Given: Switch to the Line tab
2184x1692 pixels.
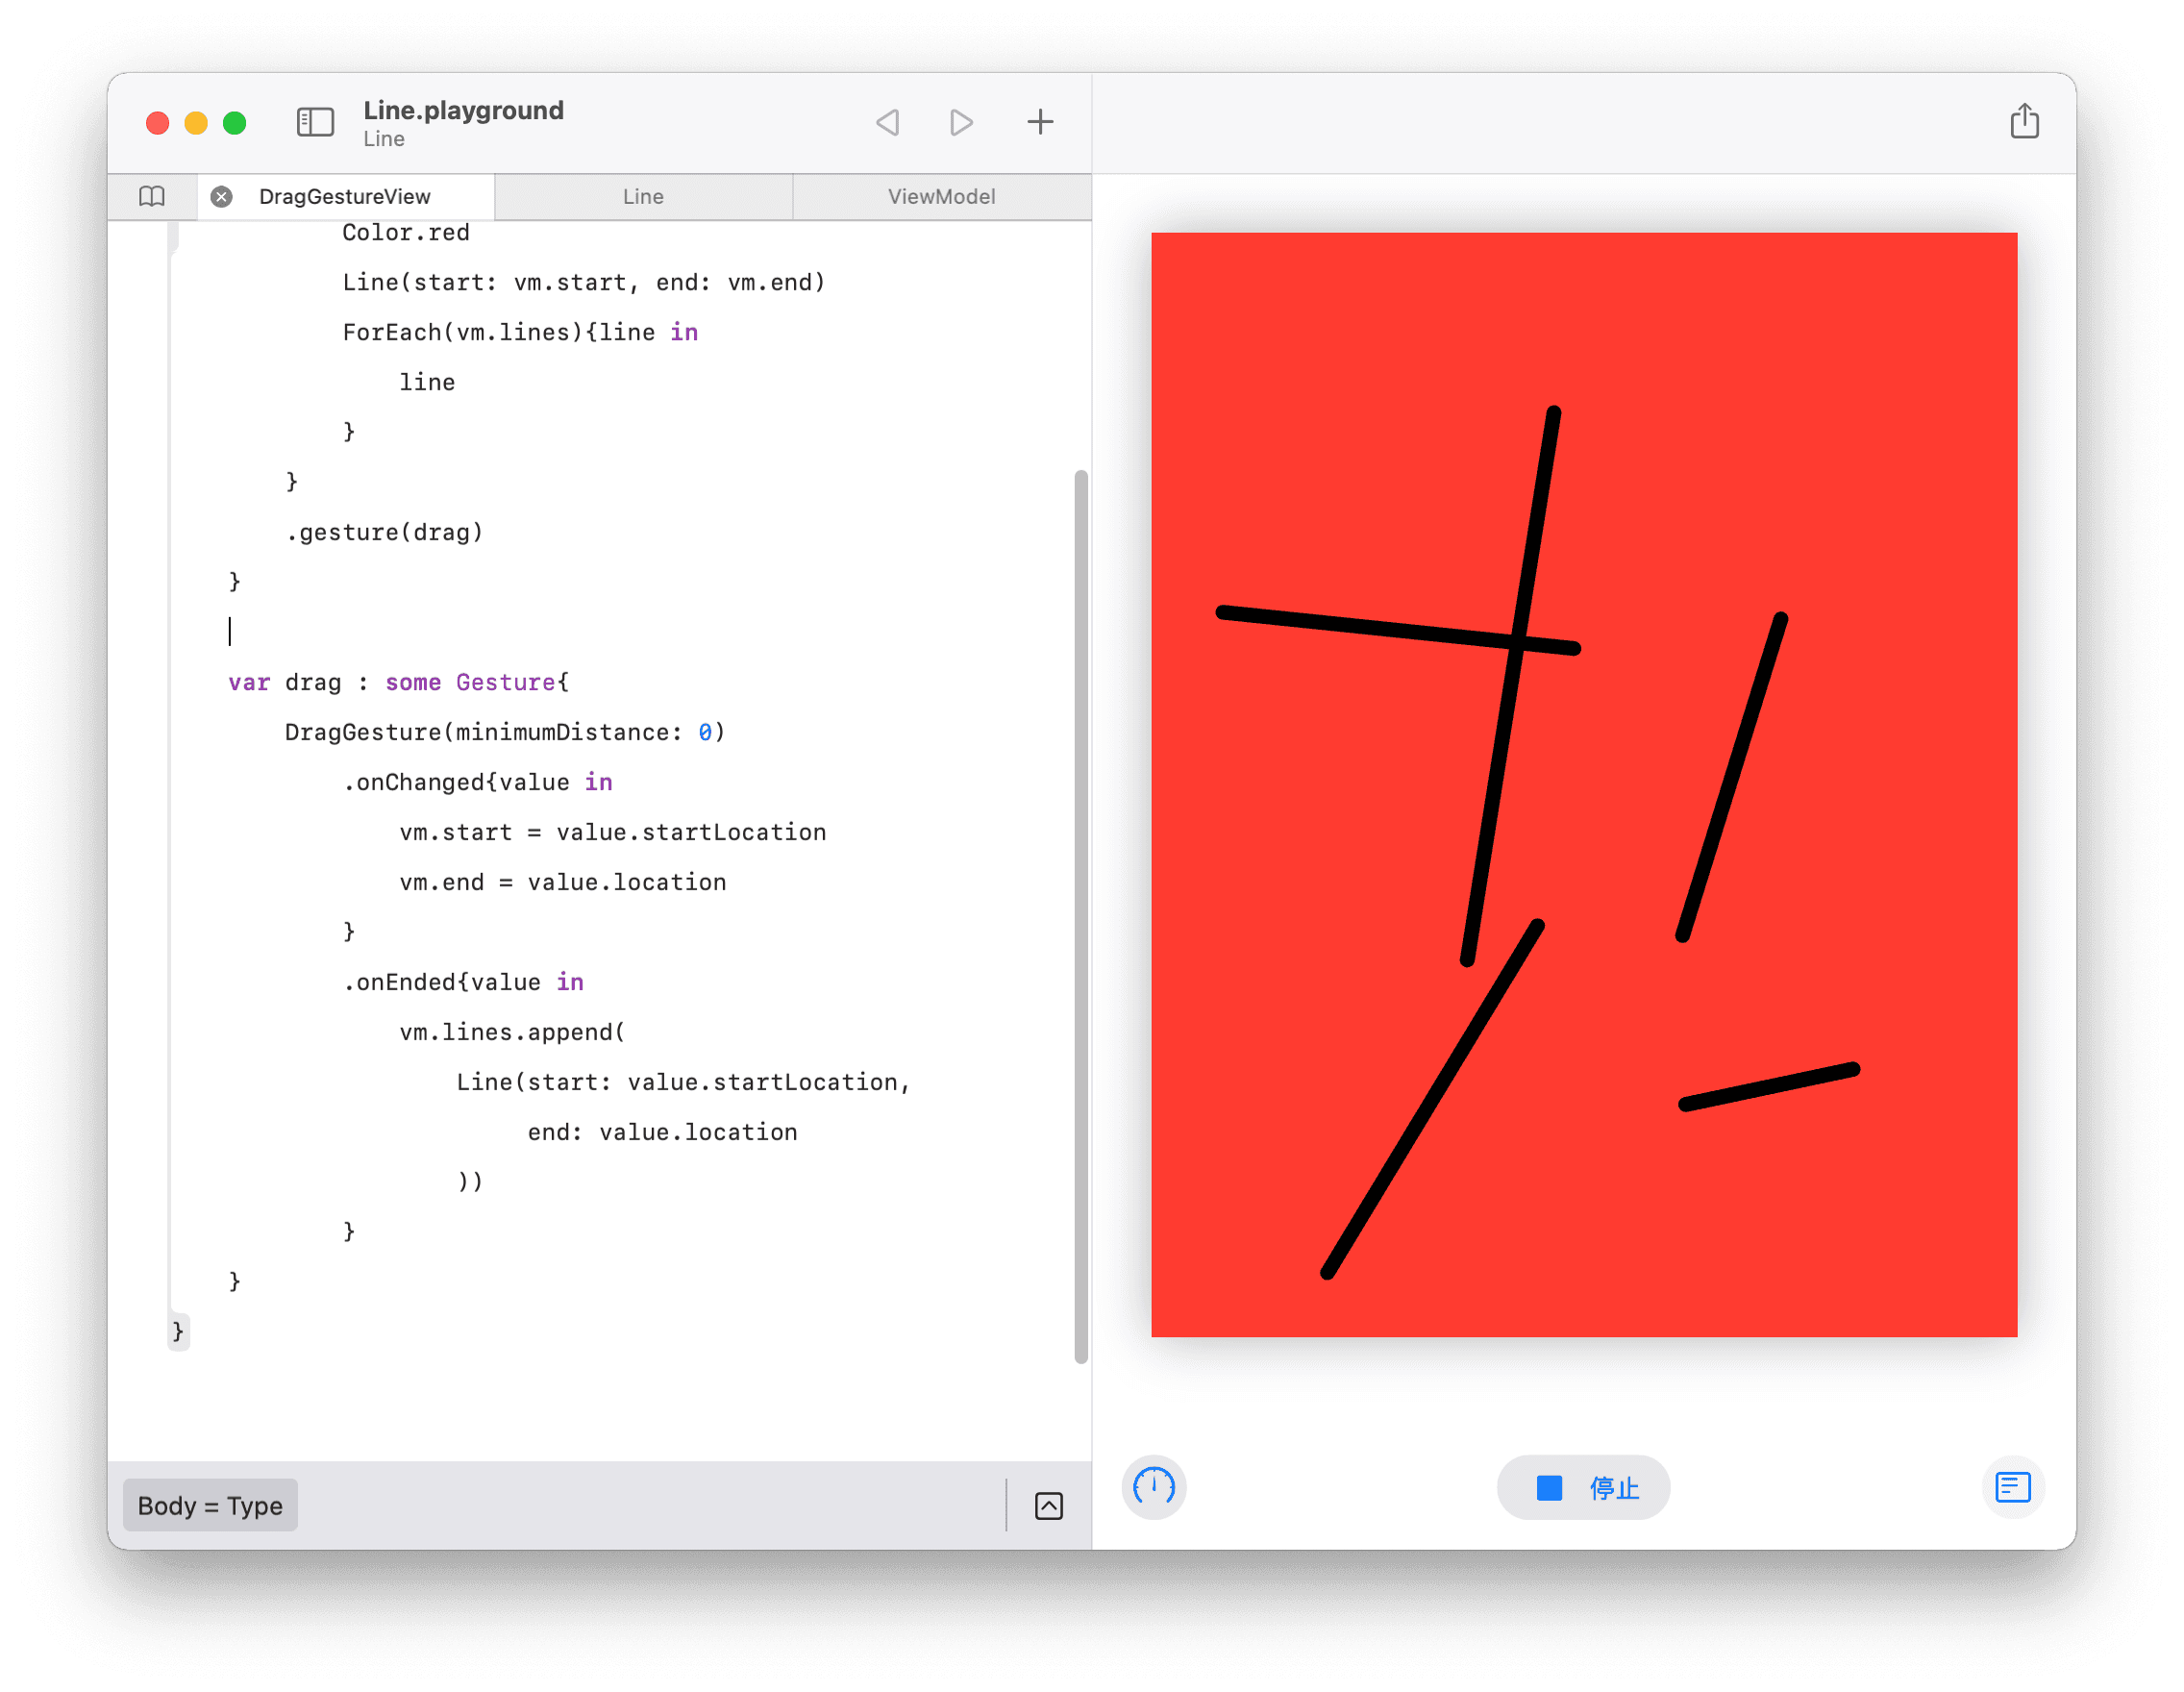Looking at the screenshot, I should (643, 196).
